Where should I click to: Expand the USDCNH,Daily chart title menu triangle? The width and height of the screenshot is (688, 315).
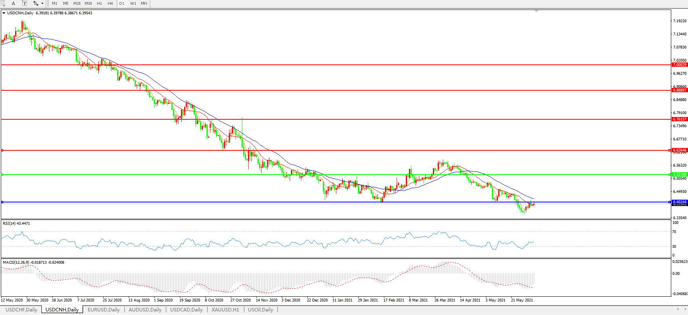(x=4, y=13)
